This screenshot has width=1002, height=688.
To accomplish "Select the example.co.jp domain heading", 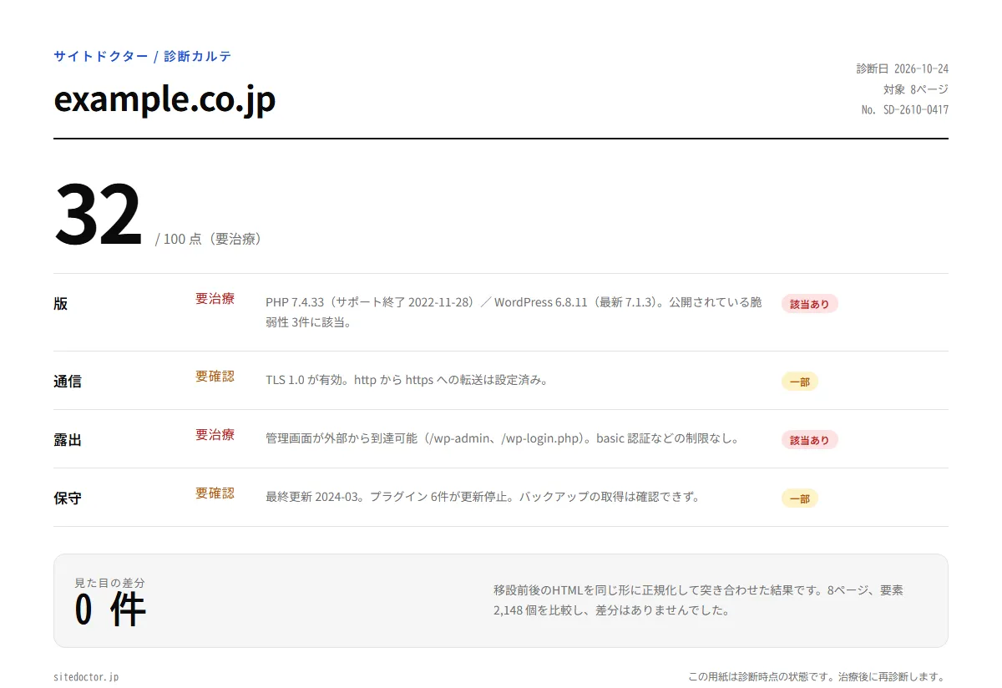I will click(x=164, y=99).
